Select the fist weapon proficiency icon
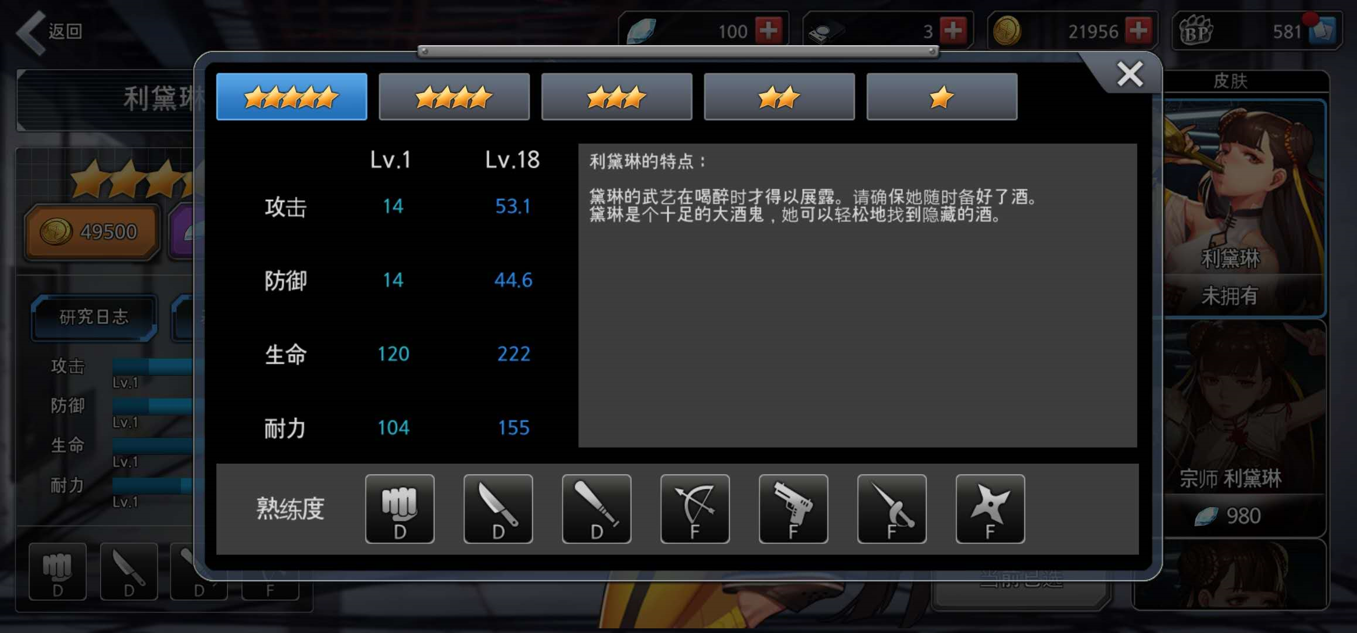Viewport: 1357px width, 633px height. click(x=400, y=509)
